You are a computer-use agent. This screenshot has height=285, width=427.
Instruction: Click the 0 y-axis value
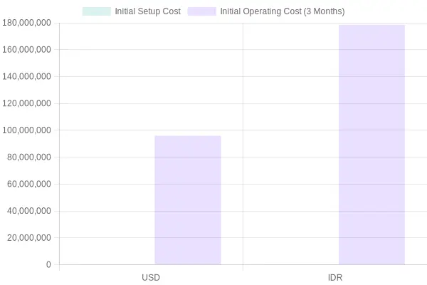pos(48,264)
